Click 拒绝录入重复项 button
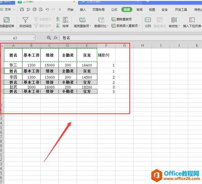The image size is (202, 184). click(x=124, y=26)
